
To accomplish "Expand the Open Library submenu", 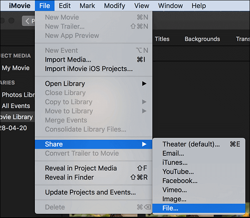I will [x=65, y=84].
